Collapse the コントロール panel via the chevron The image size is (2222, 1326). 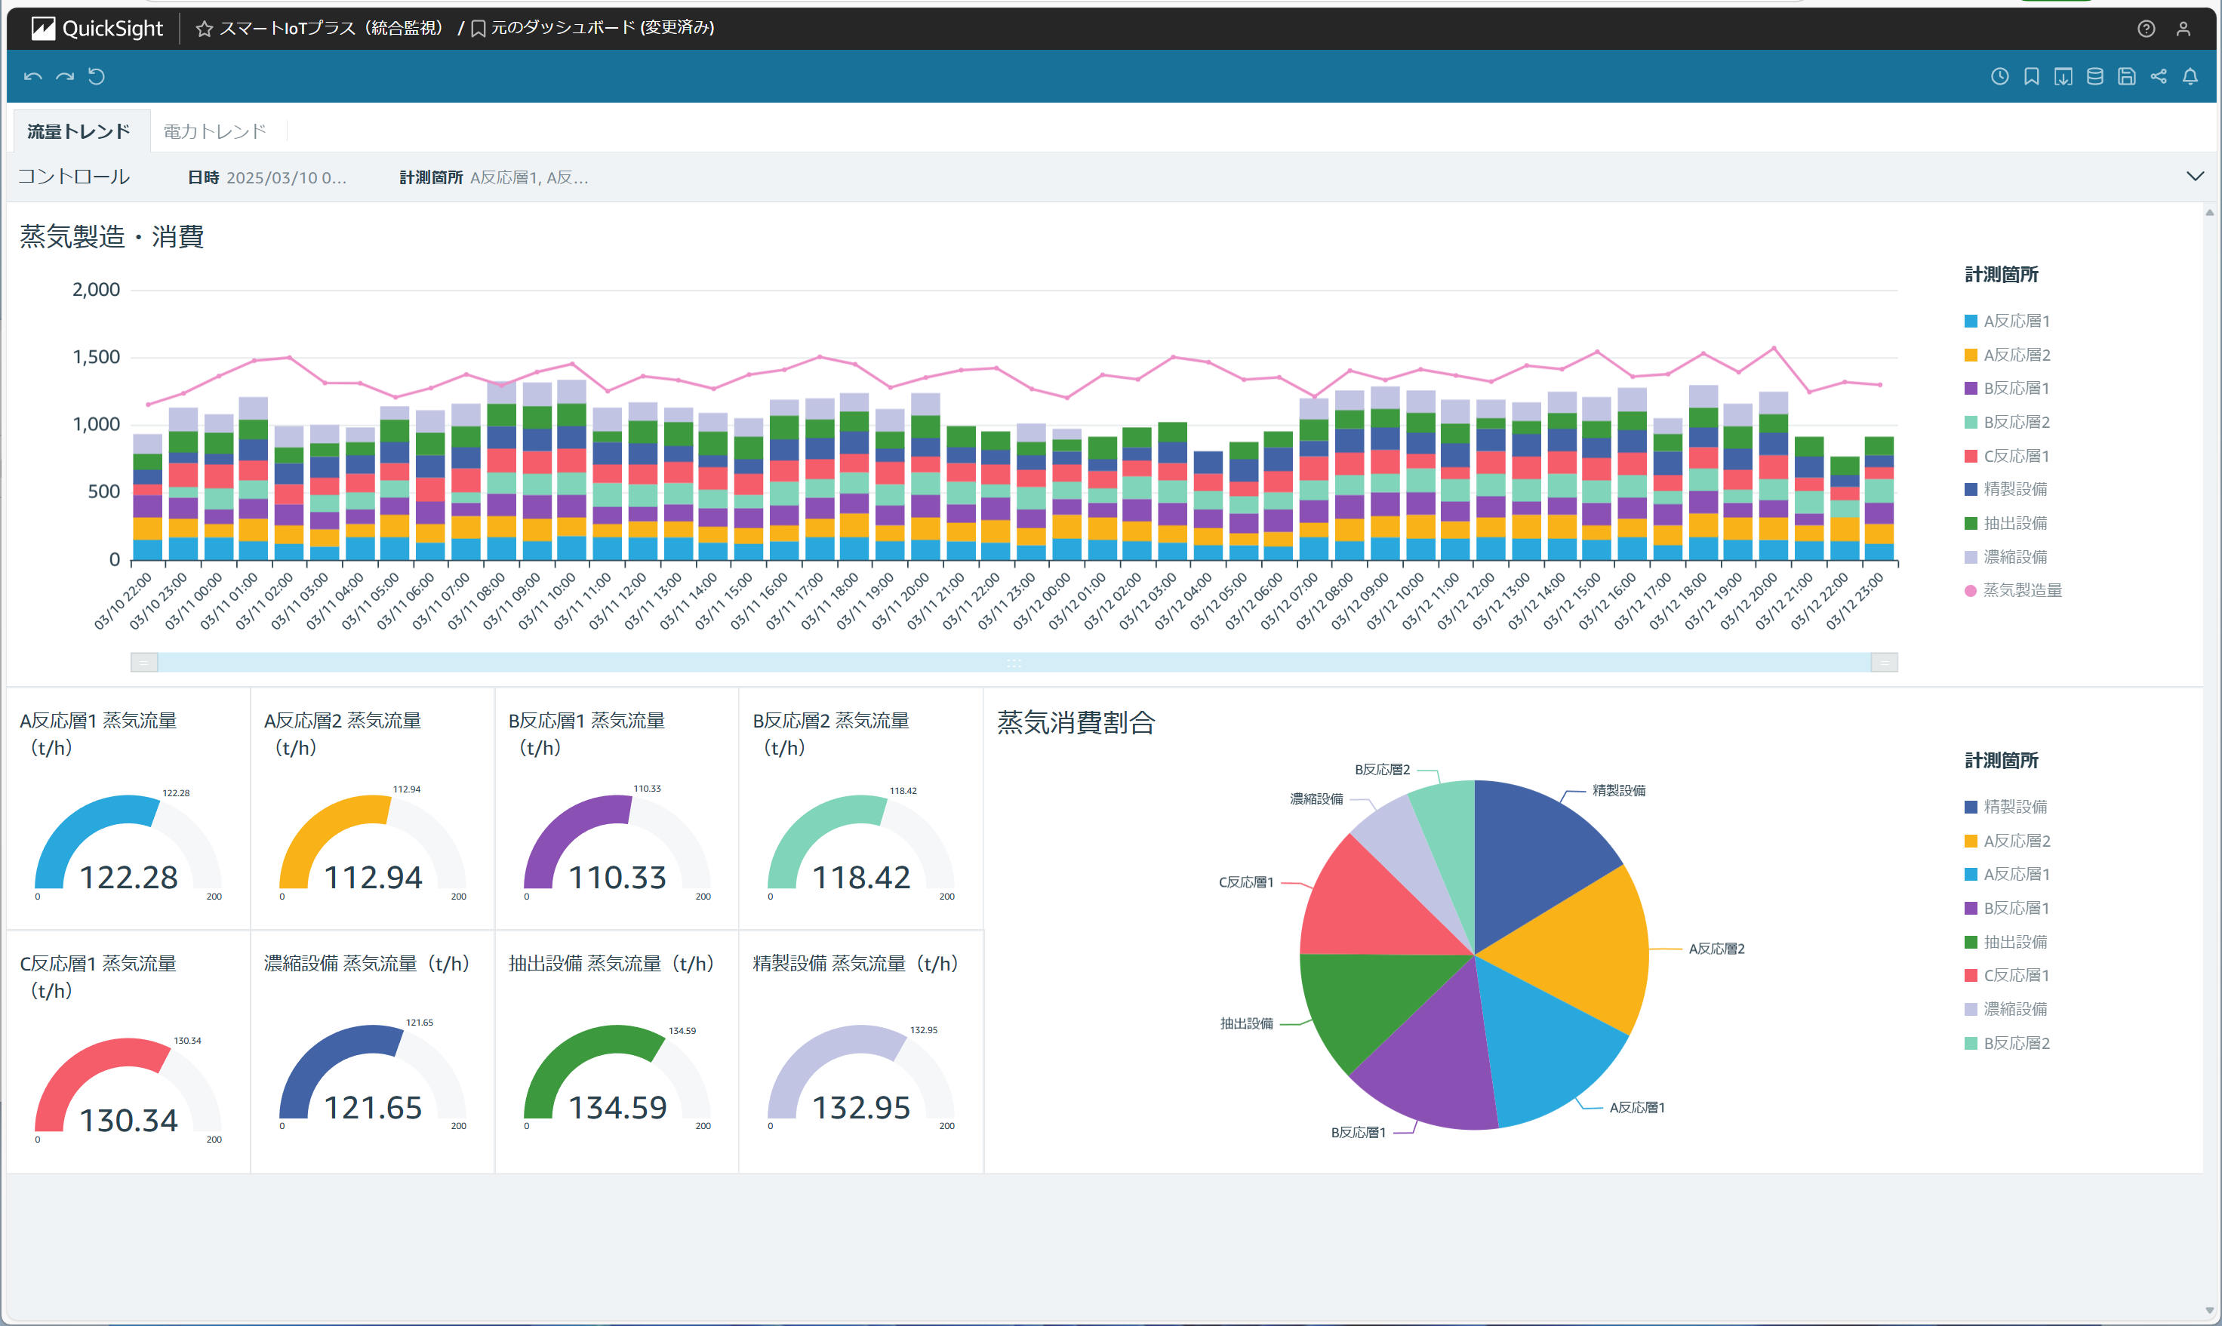(2197, 176)
